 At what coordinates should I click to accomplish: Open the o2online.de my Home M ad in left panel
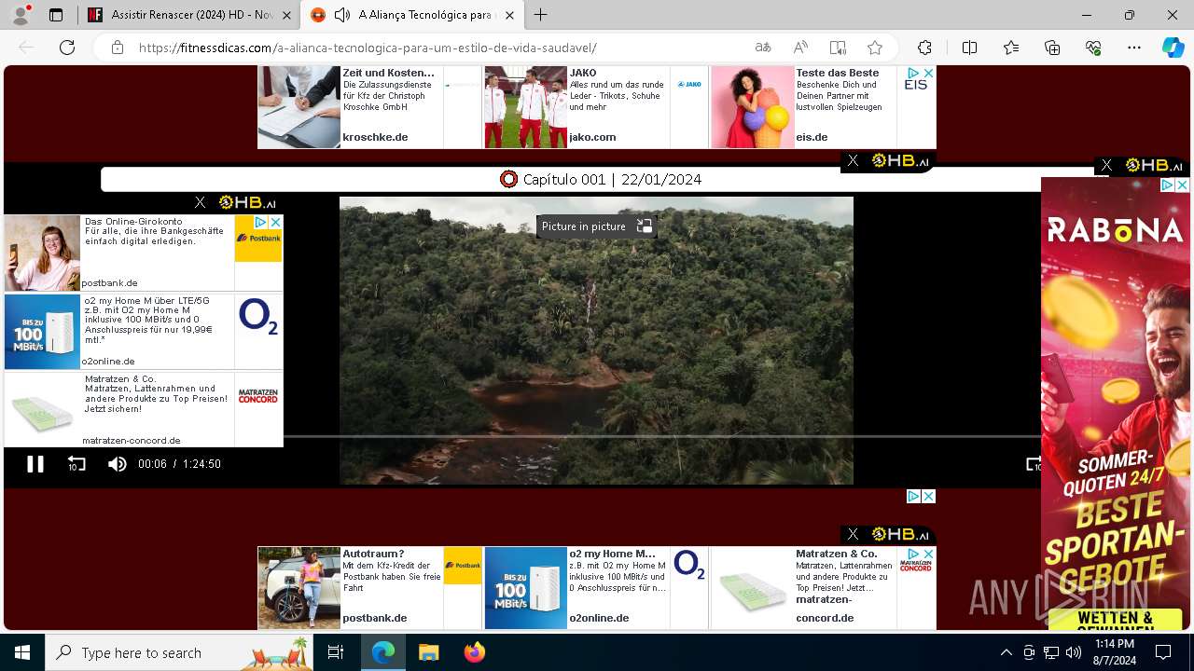point(144,332)
